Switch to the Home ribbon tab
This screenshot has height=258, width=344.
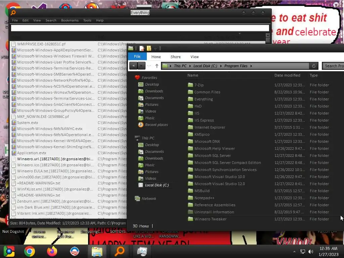pos(156,57)
